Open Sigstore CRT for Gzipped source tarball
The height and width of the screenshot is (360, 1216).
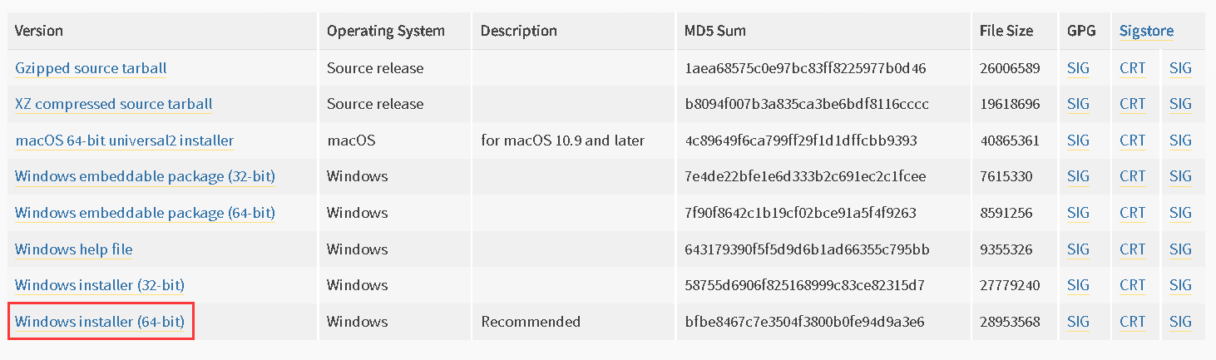point(1132,68)
